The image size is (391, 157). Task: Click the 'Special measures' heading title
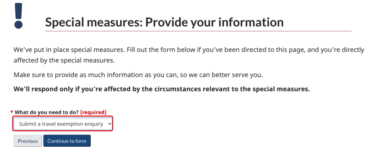click(91, 22)
